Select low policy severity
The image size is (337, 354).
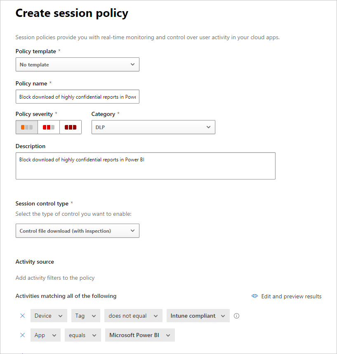[x=27, y=127]
